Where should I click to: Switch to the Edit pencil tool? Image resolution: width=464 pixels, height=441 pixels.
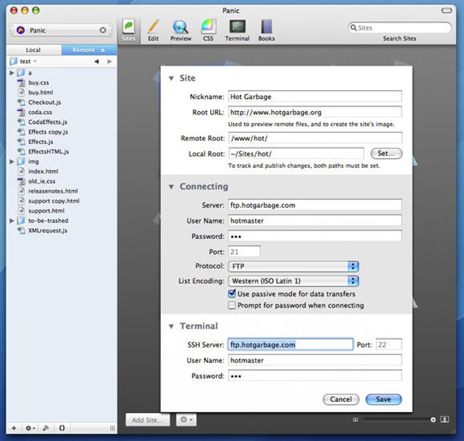[153, 30]
